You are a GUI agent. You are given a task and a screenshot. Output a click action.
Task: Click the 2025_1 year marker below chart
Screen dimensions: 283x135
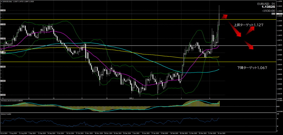[131, 98]
